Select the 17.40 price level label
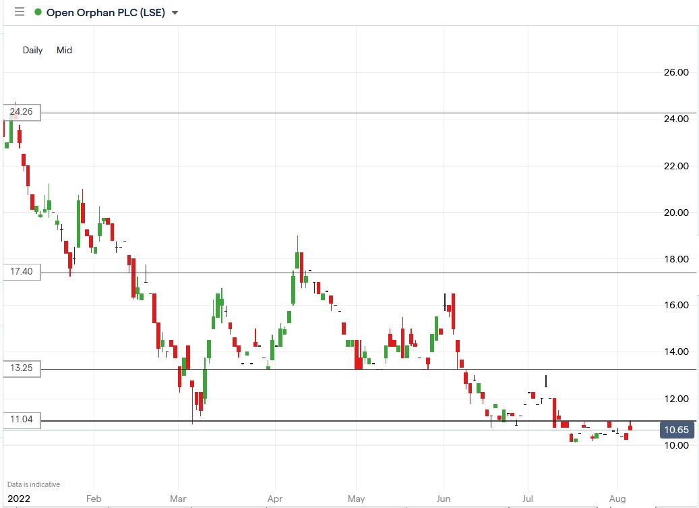Image resolution: width=699 pixels, height=508 pixels. (20, 272)
